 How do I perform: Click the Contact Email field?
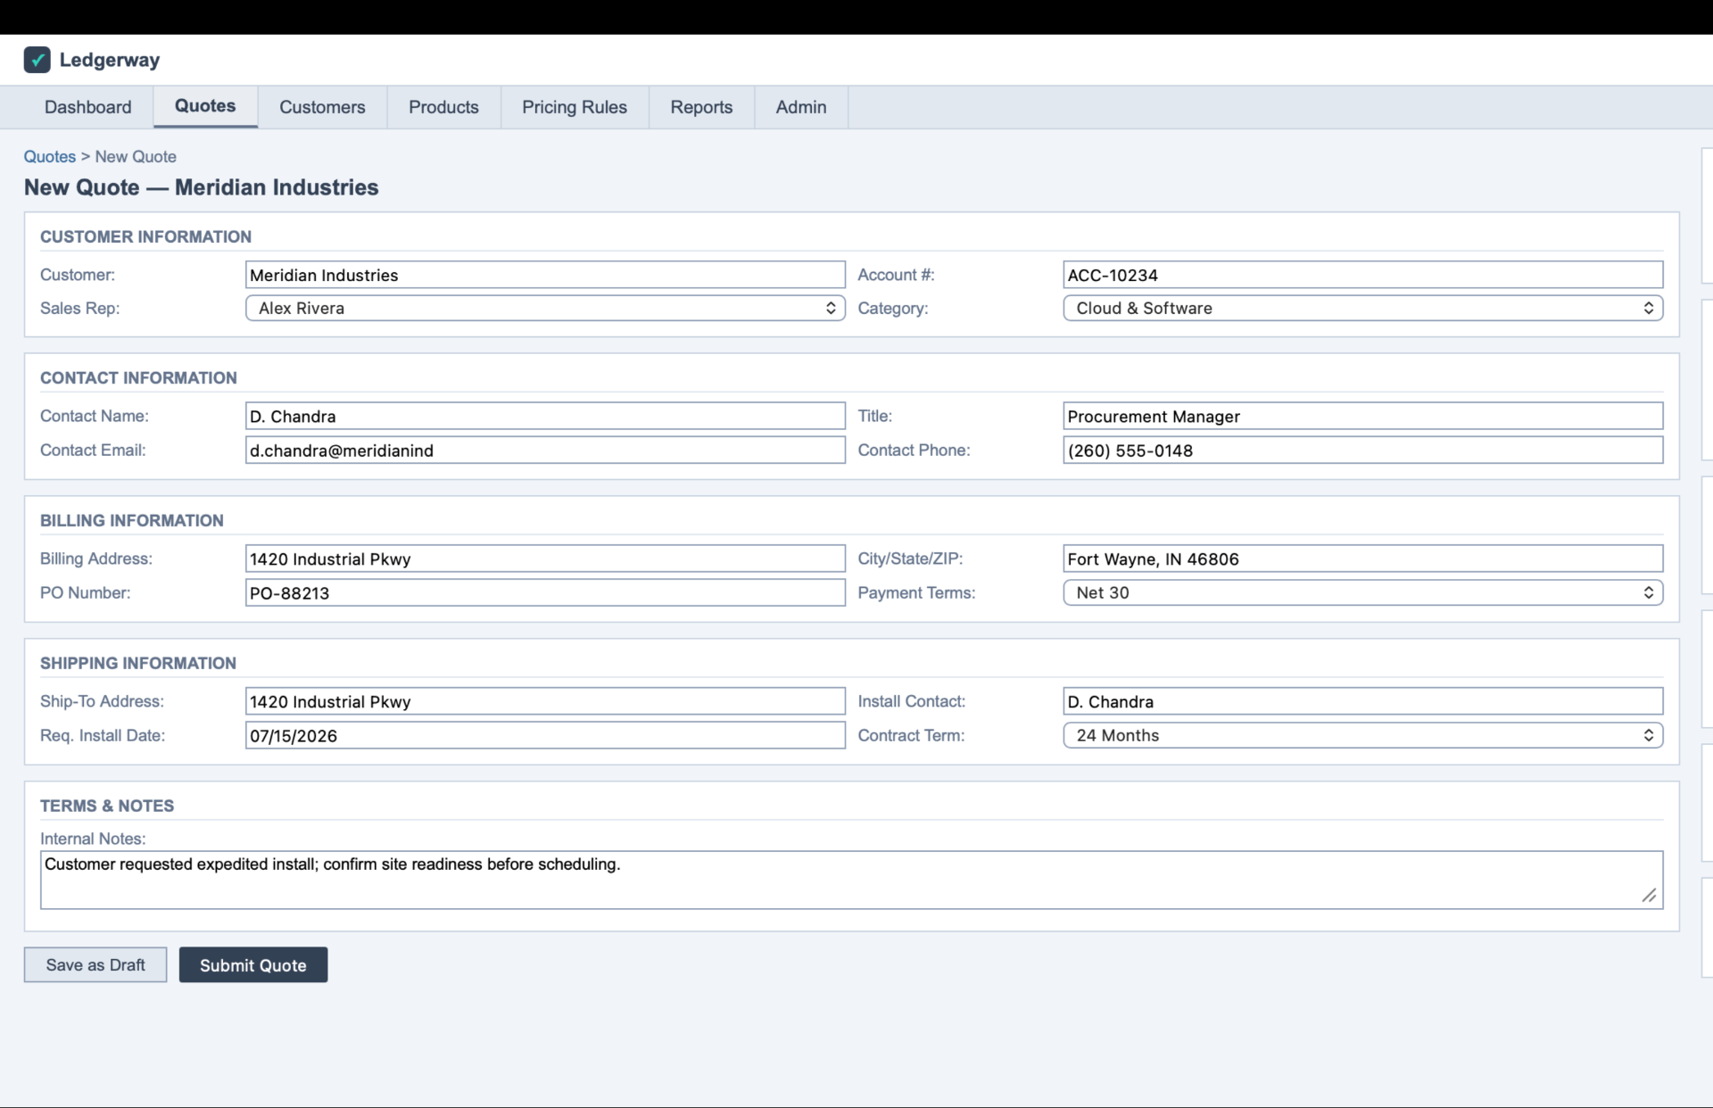(x=545, y=450)
